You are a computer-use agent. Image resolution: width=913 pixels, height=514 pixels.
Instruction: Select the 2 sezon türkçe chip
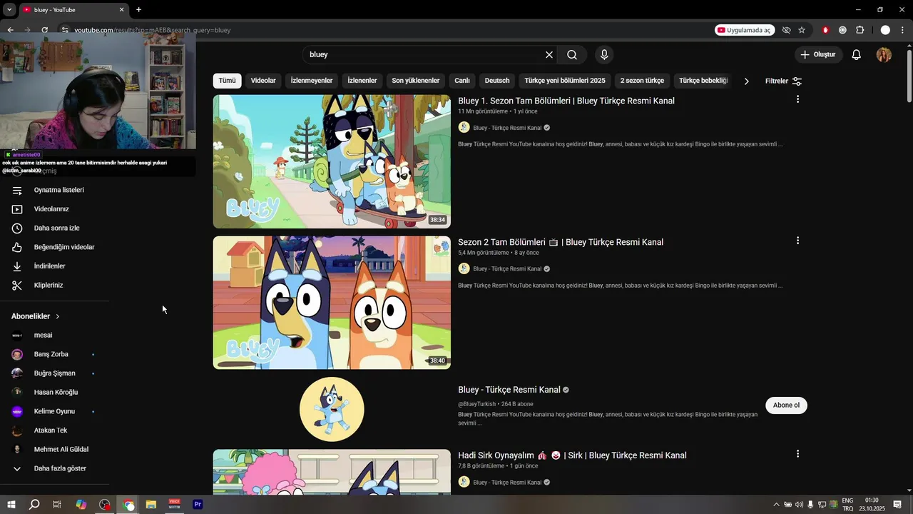642,81
